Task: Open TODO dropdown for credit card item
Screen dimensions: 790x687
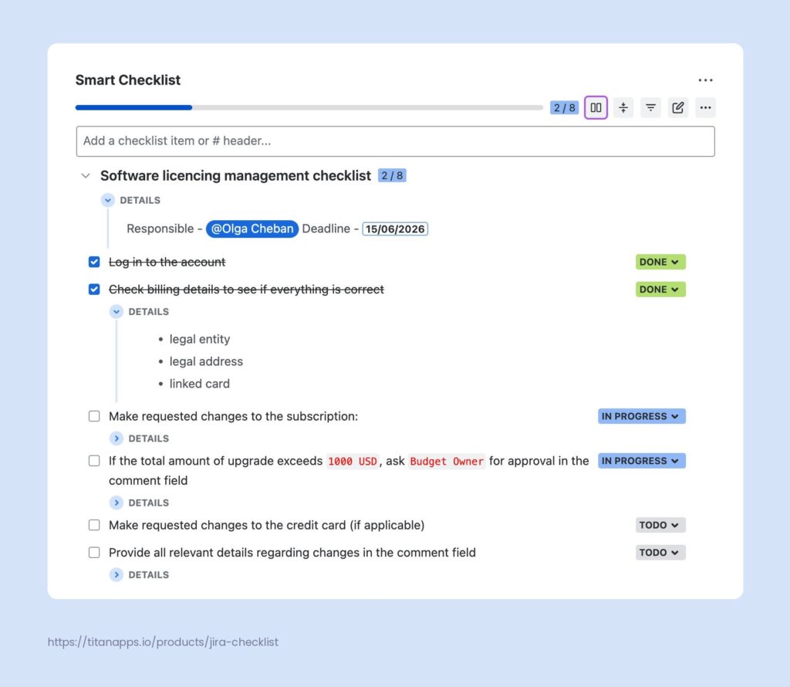Action: pyautogui.click(x=660, y=525)
